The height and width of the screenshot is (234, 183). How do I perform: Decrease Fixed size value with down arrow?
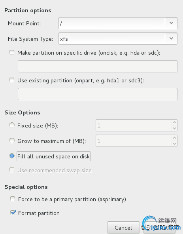tap(174, 128)
